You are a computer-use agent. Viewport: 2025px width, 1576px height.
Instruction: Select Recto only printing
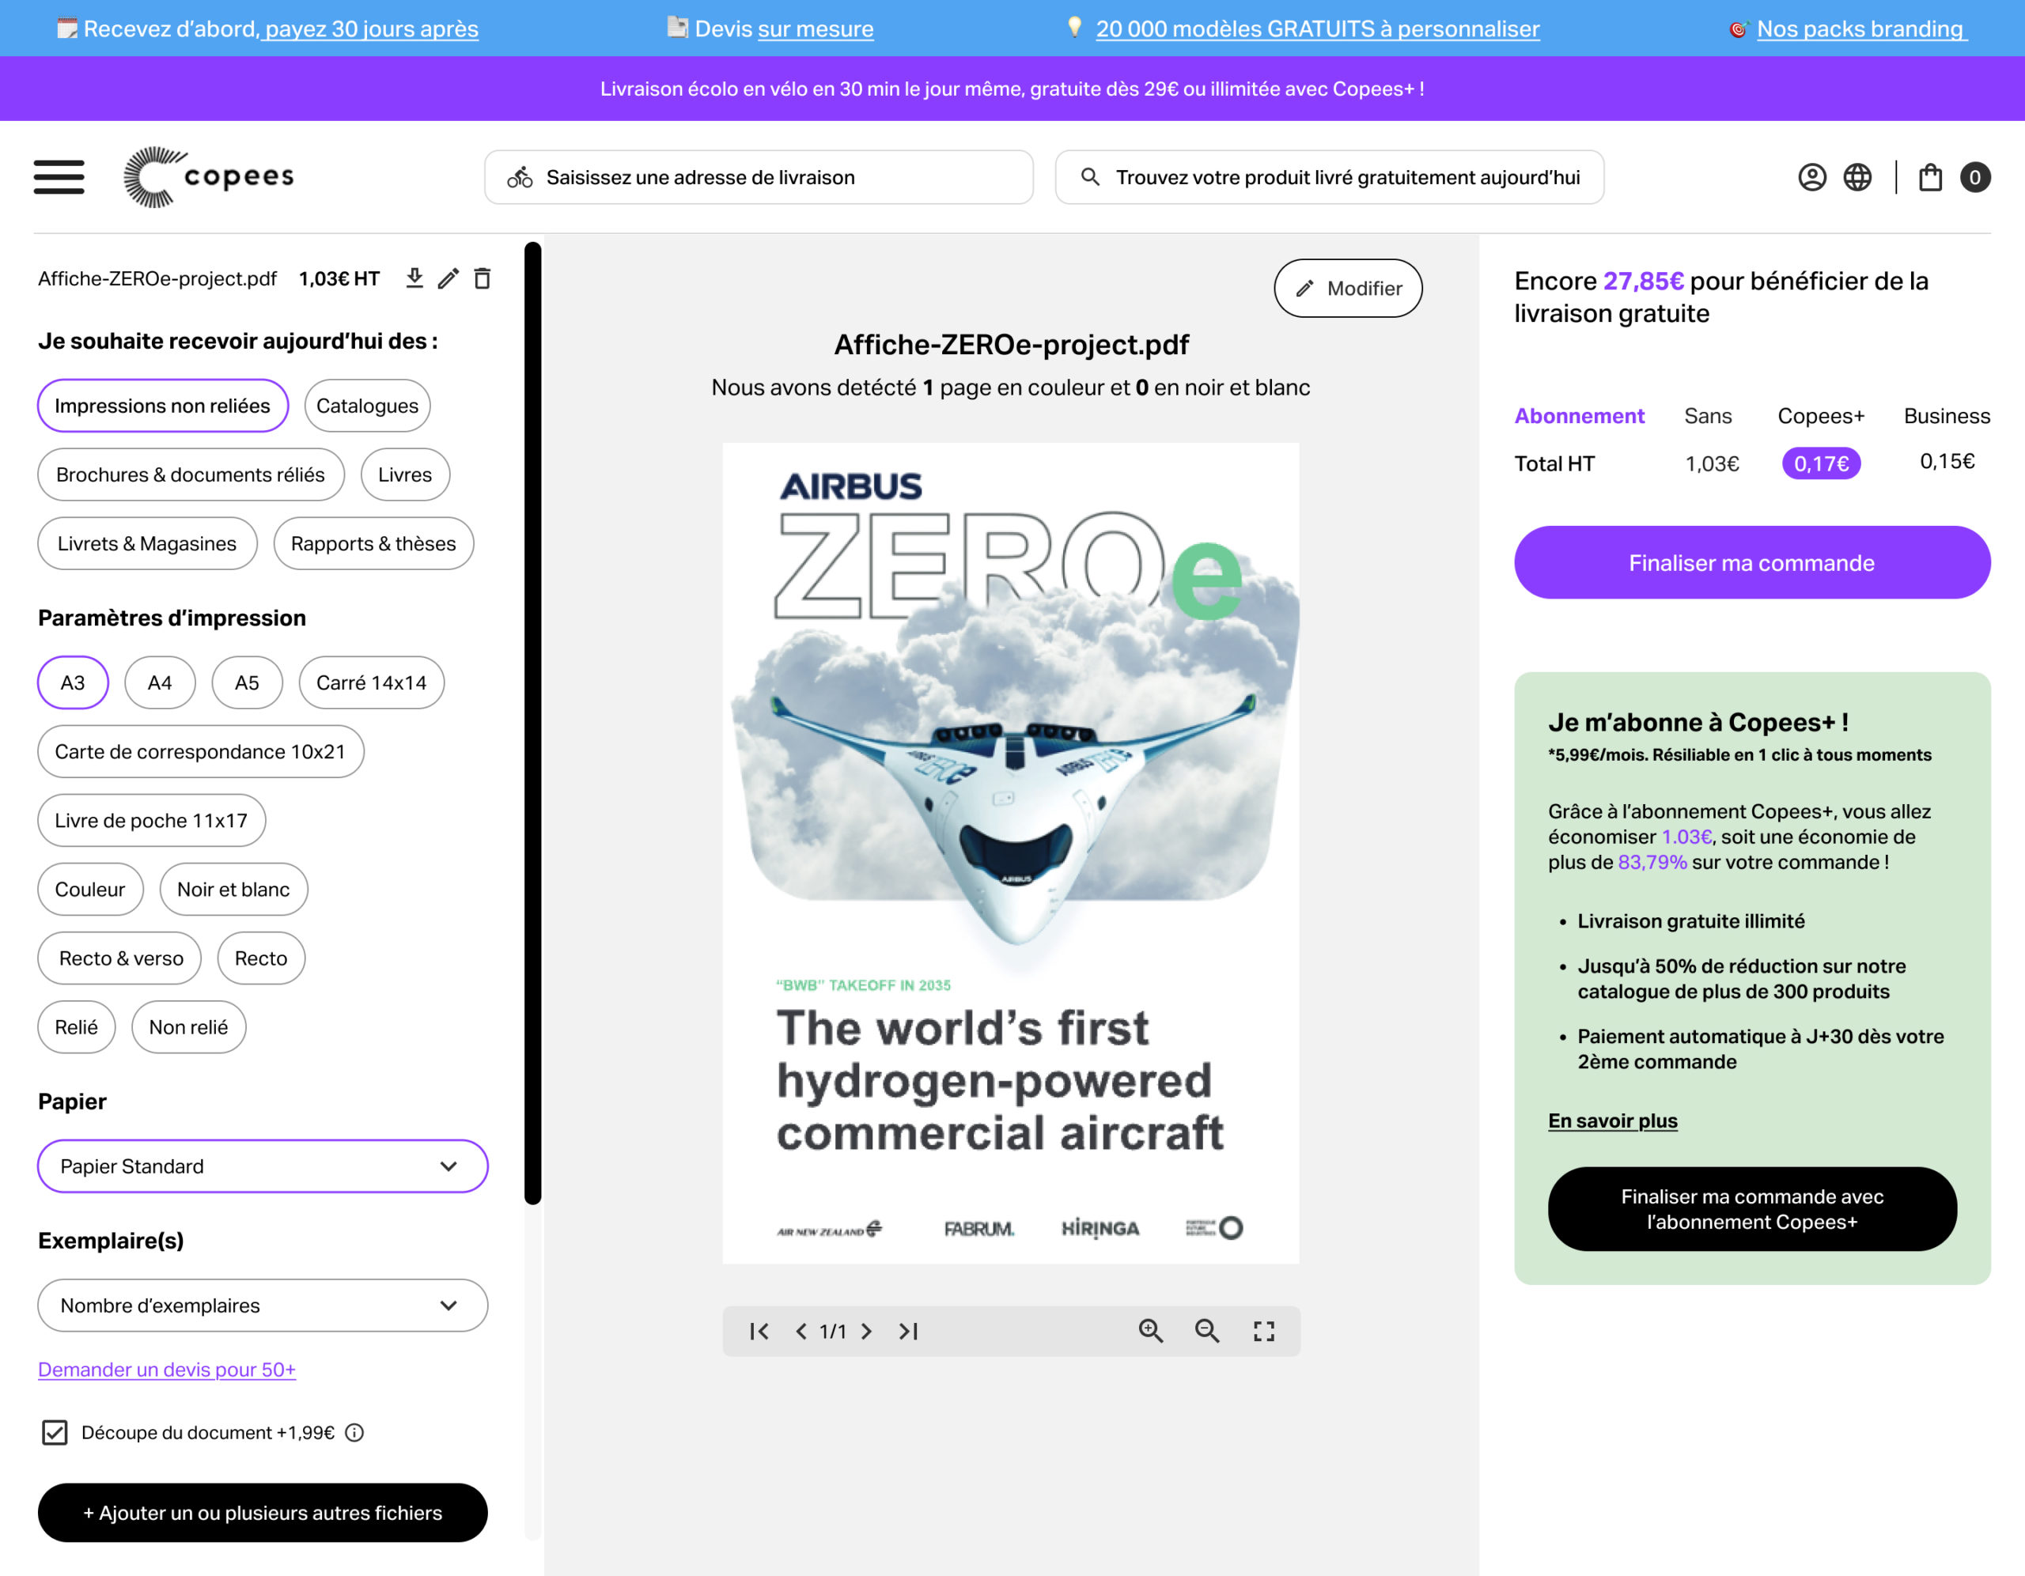click(260, 958)
